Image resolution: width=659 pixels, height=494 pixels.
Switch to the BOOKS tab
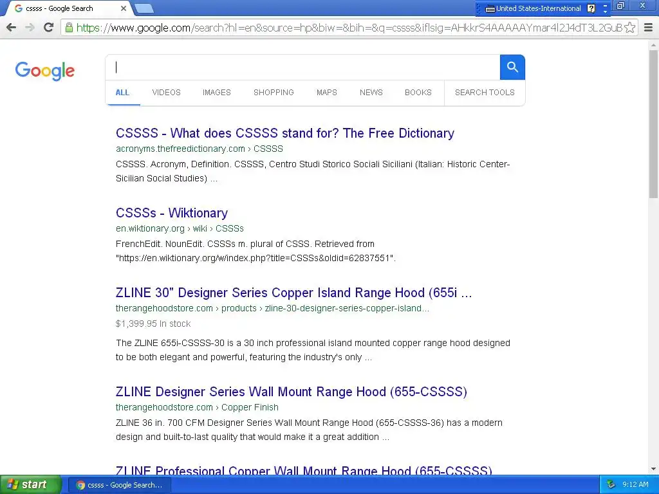(418, 93)
